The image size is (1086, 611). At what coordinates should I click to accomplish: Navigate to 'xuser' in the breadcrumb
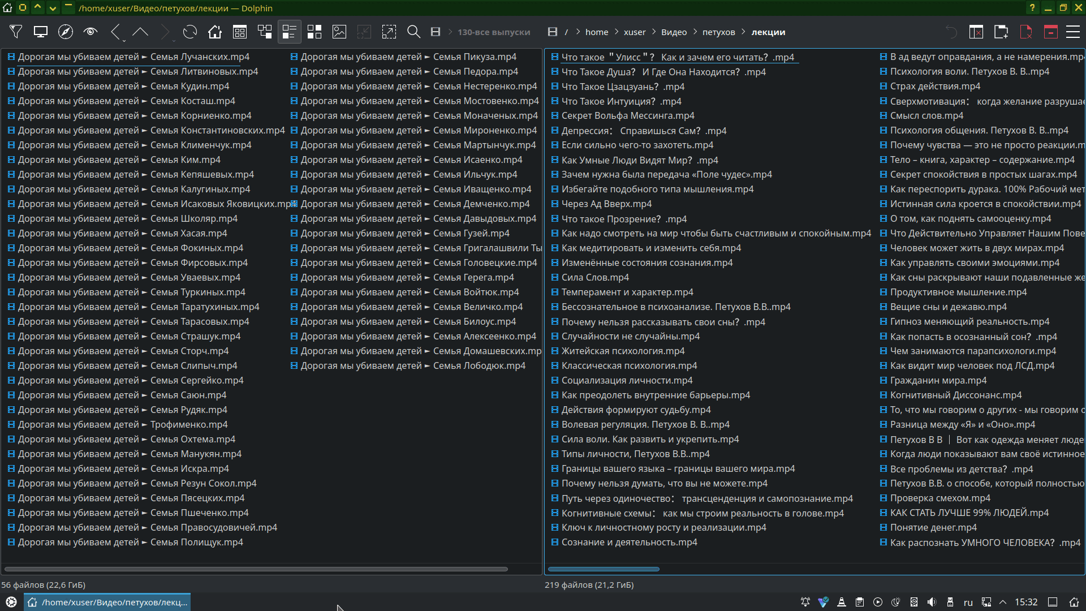tap(635, 32)
